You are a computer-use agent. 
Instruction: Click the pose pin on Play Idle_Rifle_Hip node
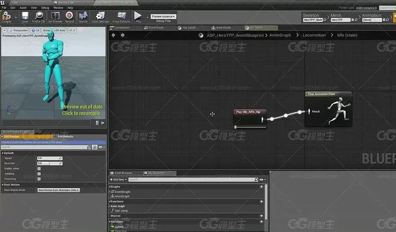[x=262, y=119]
